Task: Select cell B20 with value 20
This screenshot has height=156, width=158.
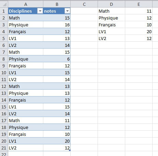Action: point(57,141)
